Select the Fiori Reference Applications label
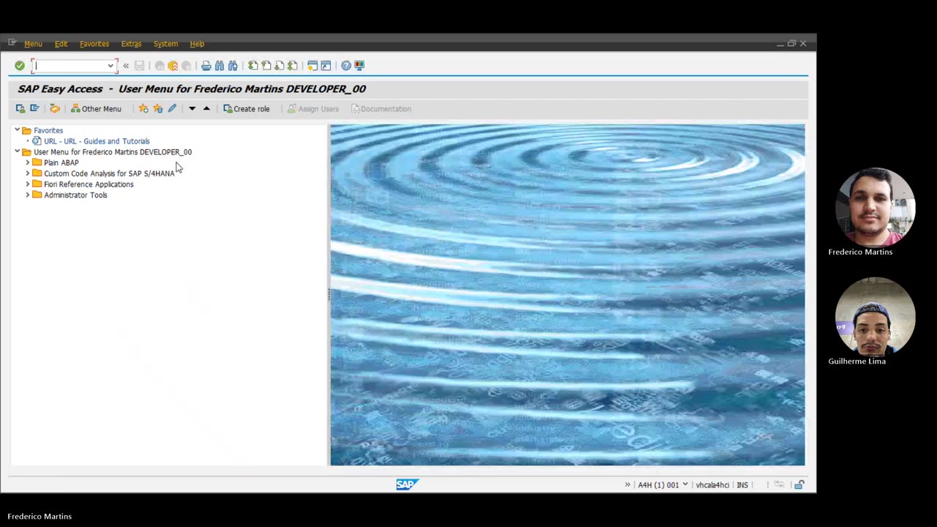The image size is (937, 527). [89, 184]
